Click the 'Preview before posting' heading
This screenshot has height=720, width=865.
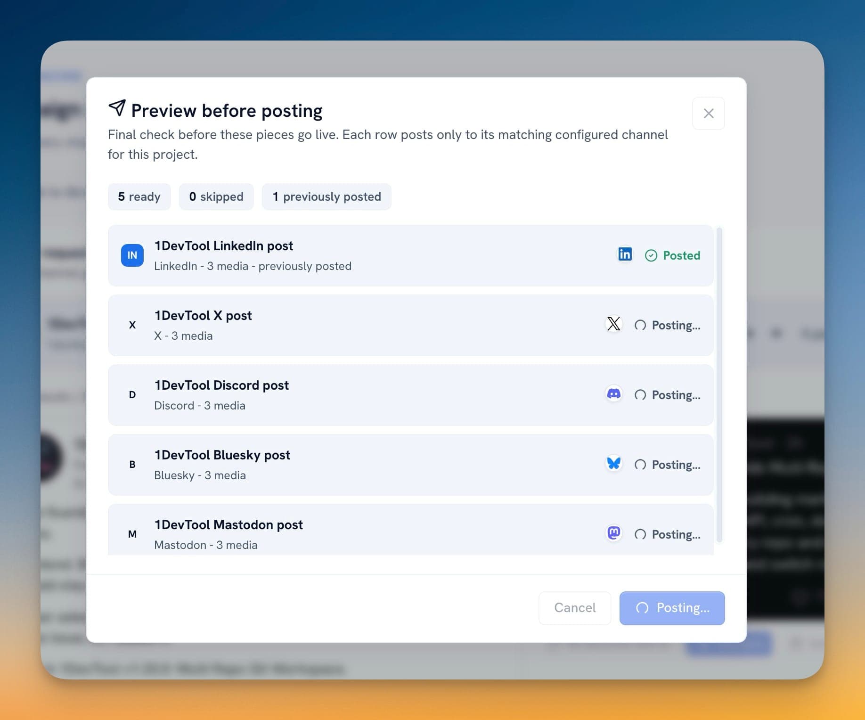click(x=227, y=111)
